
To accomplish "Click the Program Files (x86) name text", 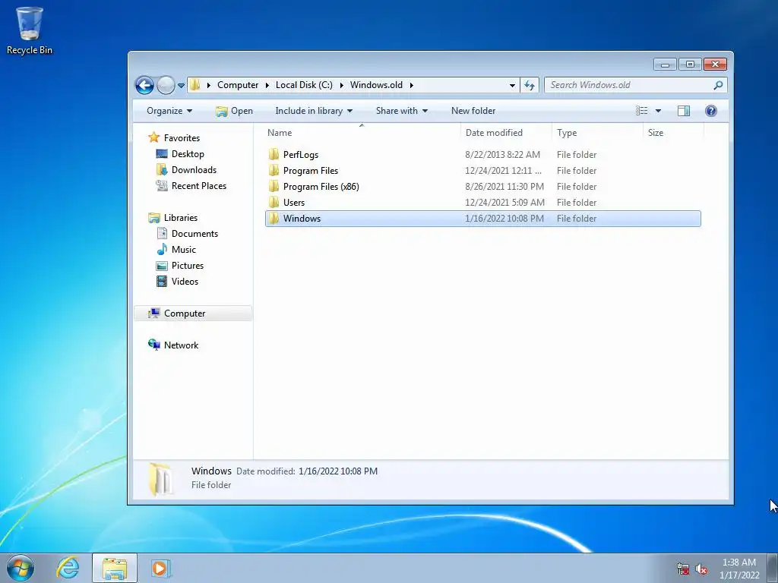I will (321, 187).
